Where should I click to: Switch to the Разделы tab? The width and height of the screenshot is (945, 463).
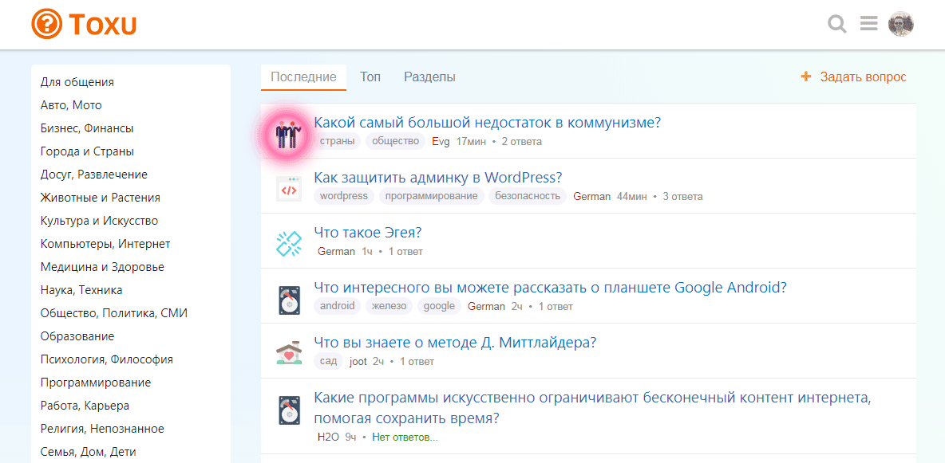tap(429, 77)
